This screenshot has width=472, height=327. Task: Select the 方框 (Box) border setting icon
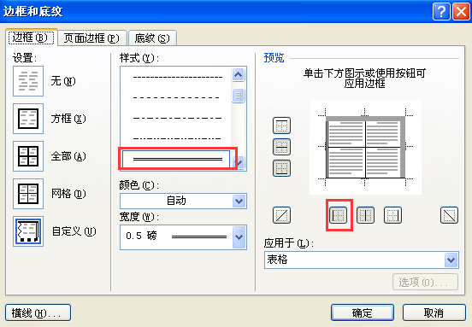28,119
